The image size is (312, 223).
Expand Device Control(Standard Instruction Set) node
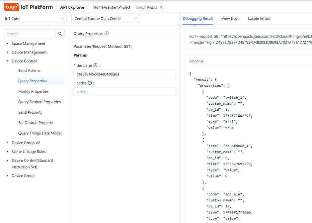point(7,160)
